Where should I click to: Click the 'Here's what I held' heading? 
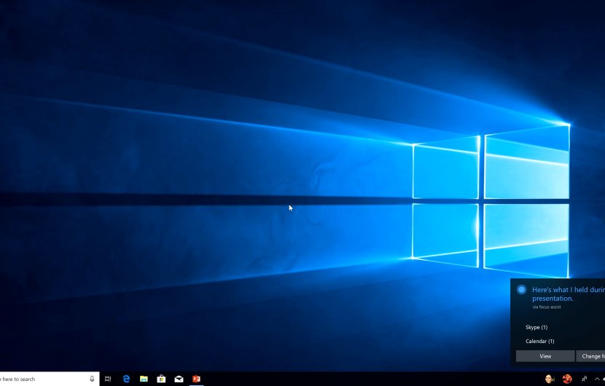tap(569, 294)
